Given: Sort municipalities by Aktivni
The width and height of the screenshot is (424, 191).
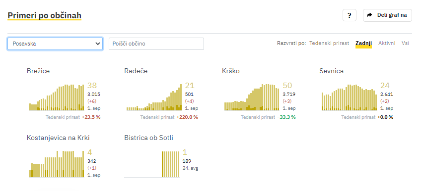Looking at the screenshot, I should (x=387, y=43).
